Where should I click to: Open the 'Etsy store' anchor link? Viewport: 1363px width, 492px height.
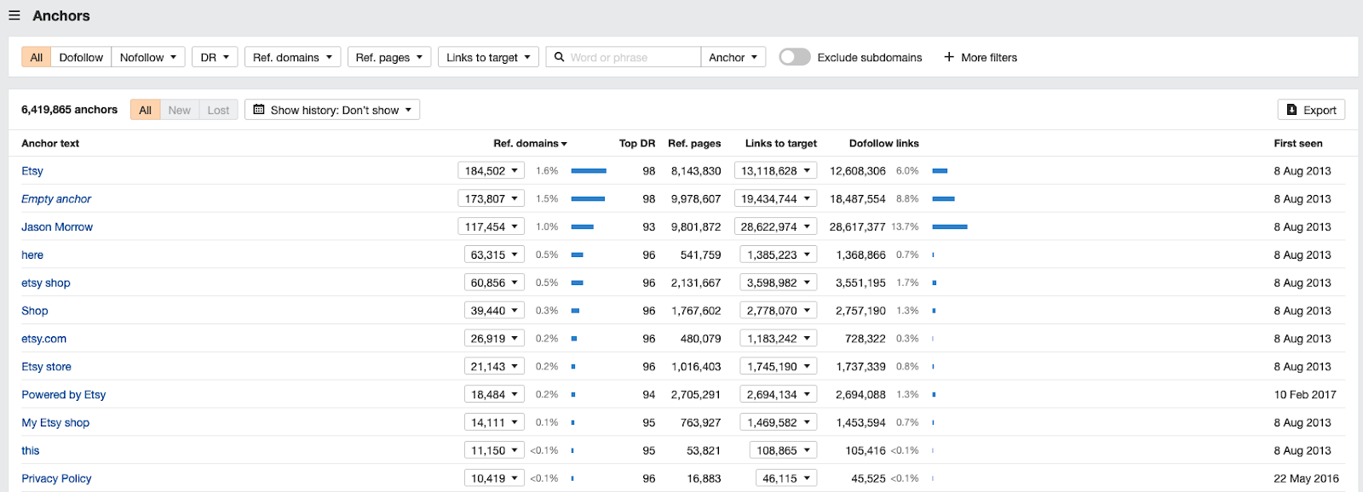tap(47, 367)
